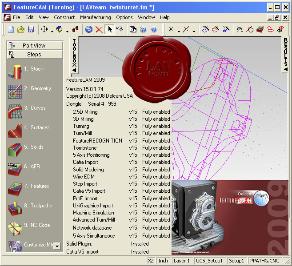The width and height of the screenshot is (292, 266).
Task: Click the blue undo circle icon
Action: click(x=89, y=29)
